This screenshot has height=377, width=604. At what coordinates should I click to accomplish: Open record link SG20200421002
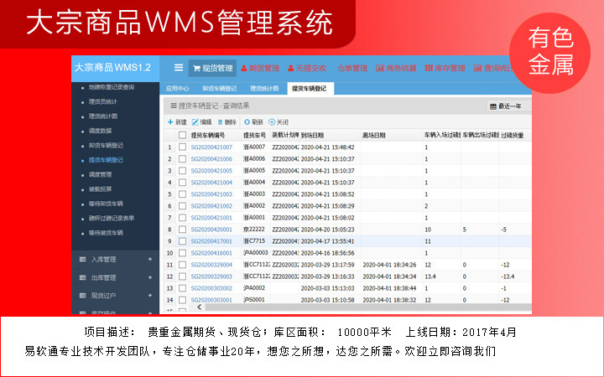coord(211,206)
